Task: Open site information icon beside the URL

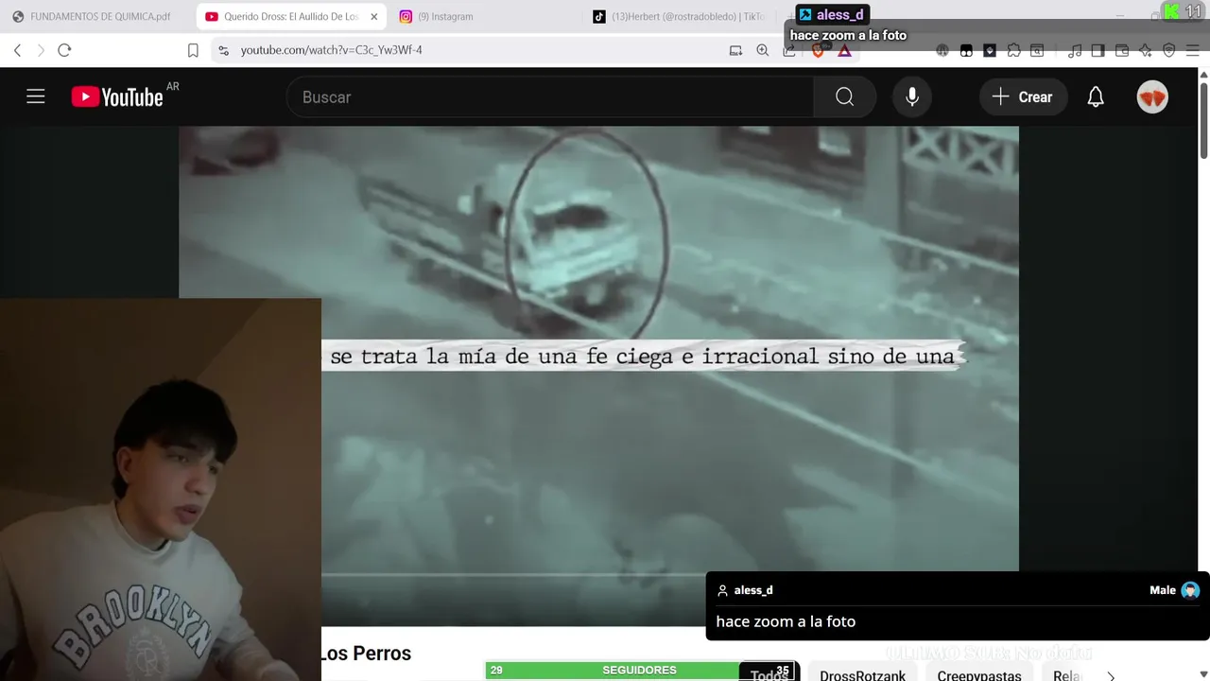Action: 223,50
